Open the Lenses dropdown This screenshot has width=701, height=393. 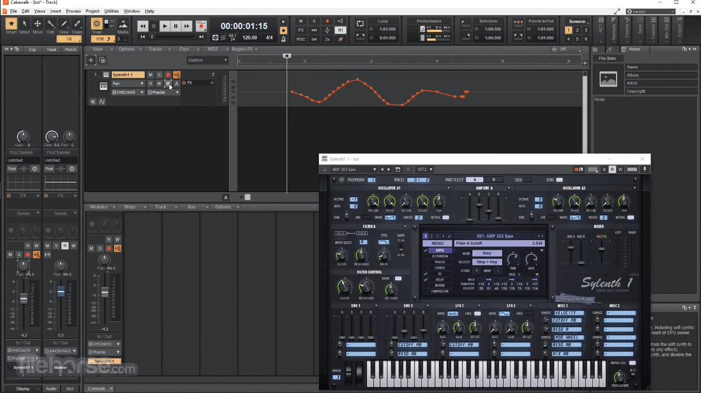[x=651, y=11]
